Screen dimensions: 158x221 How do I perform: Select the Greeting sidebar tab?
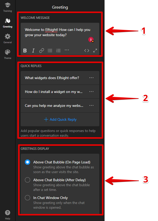click(8, 23)
